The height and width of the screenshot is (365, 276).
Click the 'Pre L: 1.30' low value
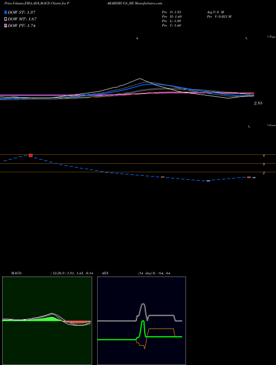172,21
